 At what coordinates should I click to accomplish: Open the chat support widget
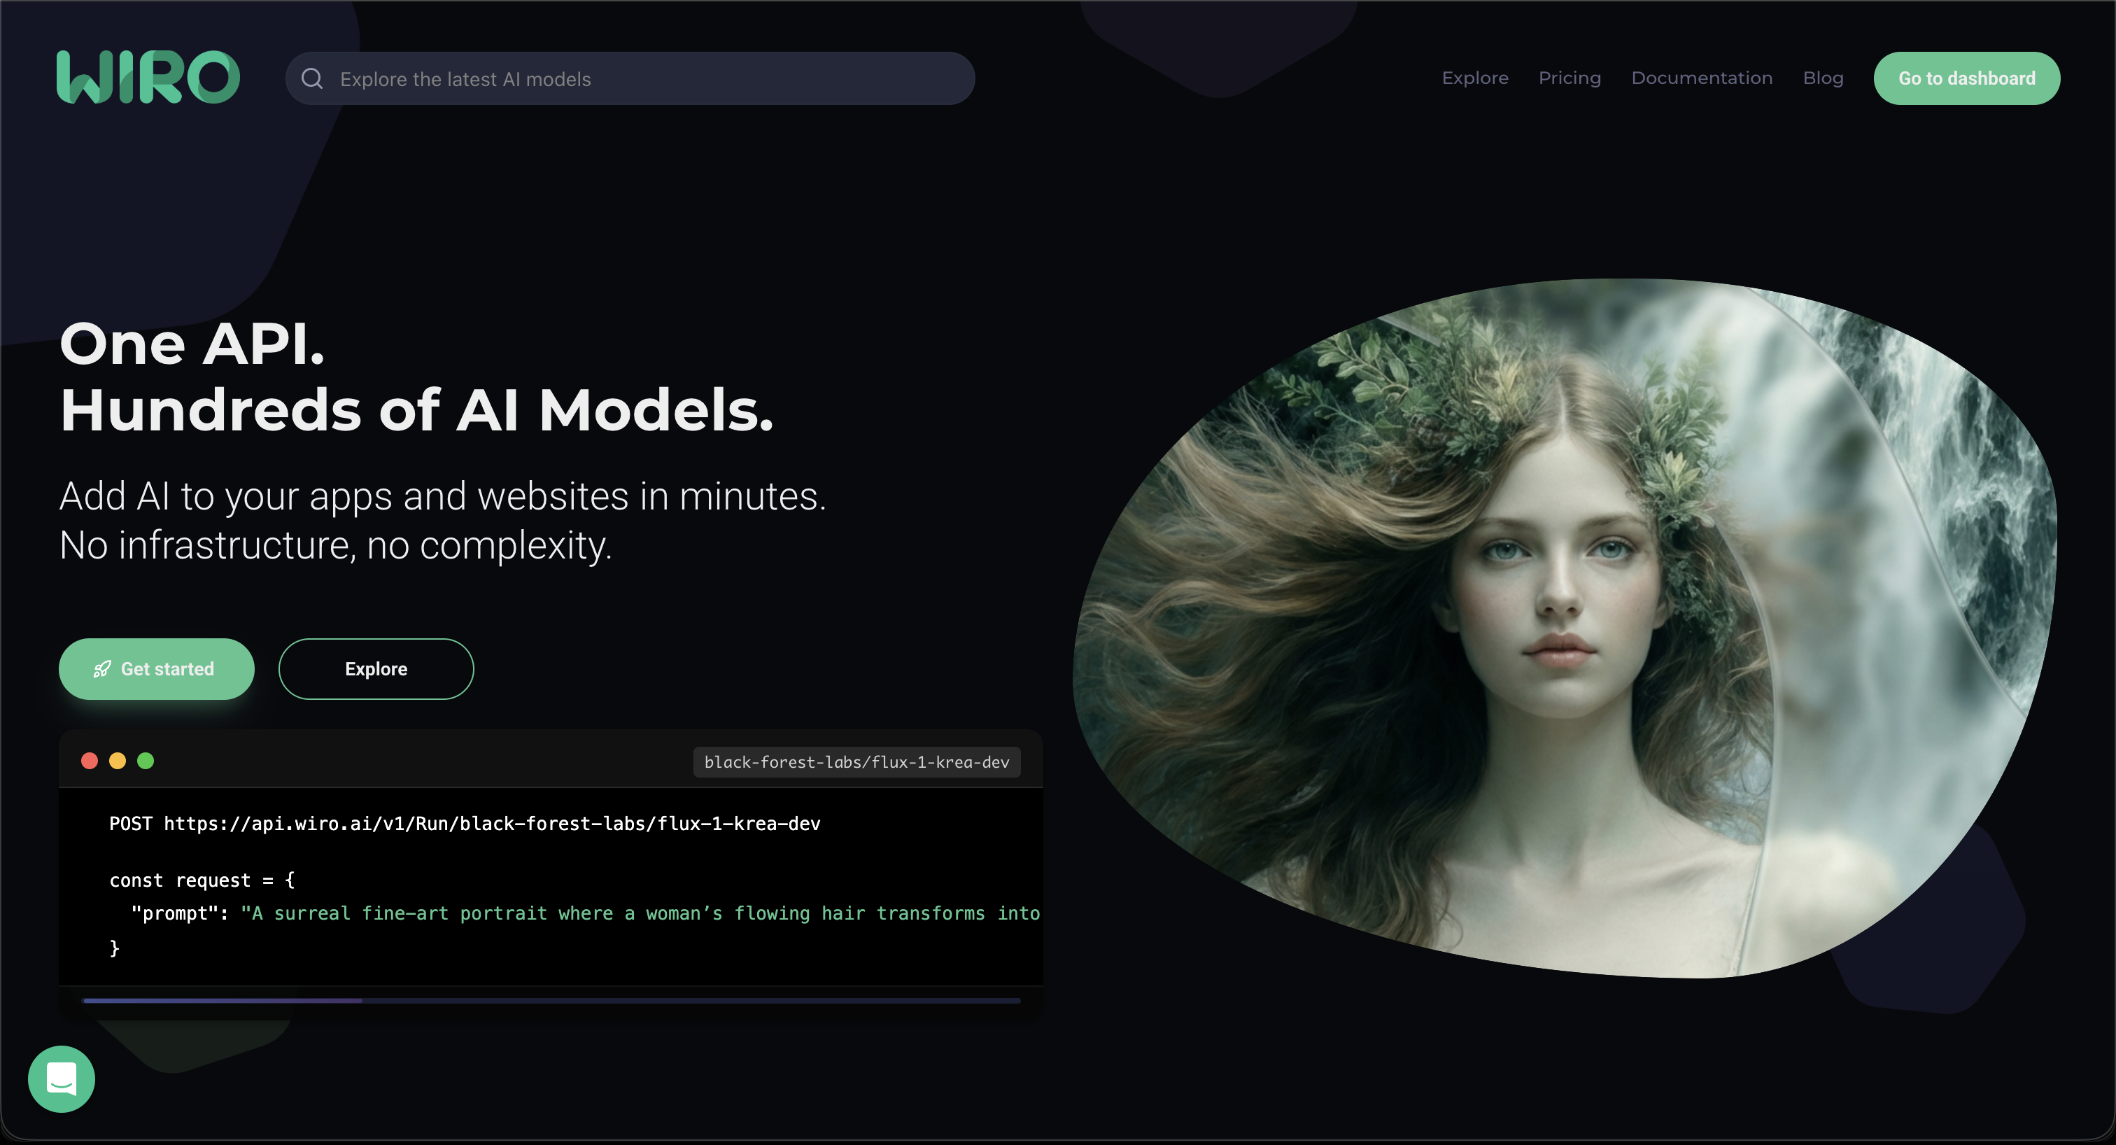point(62,1079)
